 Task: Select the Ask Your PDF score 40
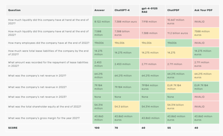coord(196,128)
